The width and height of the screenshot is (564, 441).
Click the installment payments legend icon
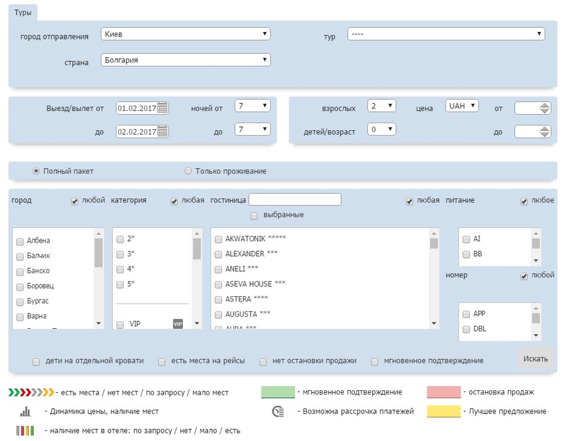[x=278, y=411]
